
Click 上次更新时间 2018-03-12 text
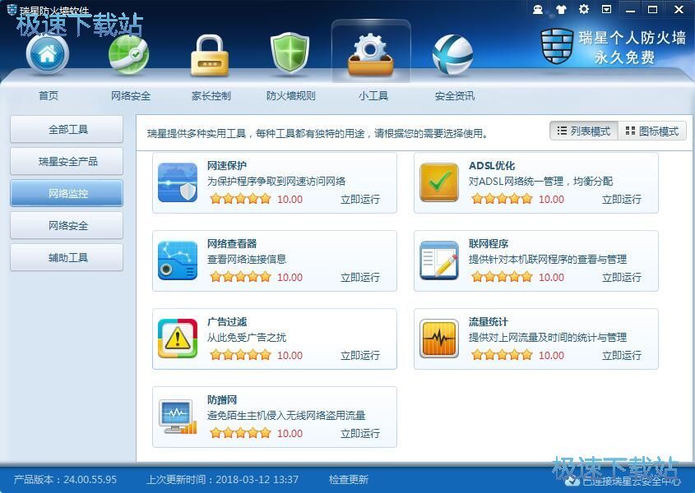pyautogui.click(x=223, y=479)
